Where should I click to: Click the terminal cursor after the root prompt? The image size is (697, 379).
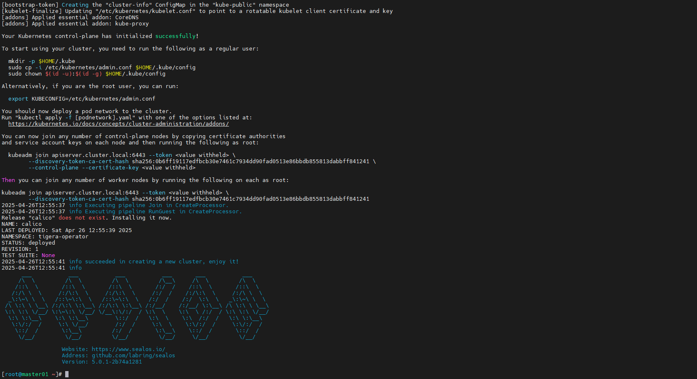67,374
